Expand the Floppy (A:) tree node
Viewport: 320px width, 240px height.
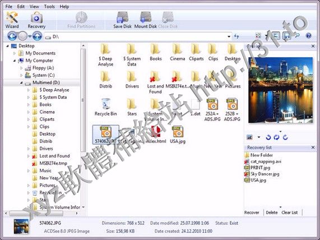pos(21,68)
